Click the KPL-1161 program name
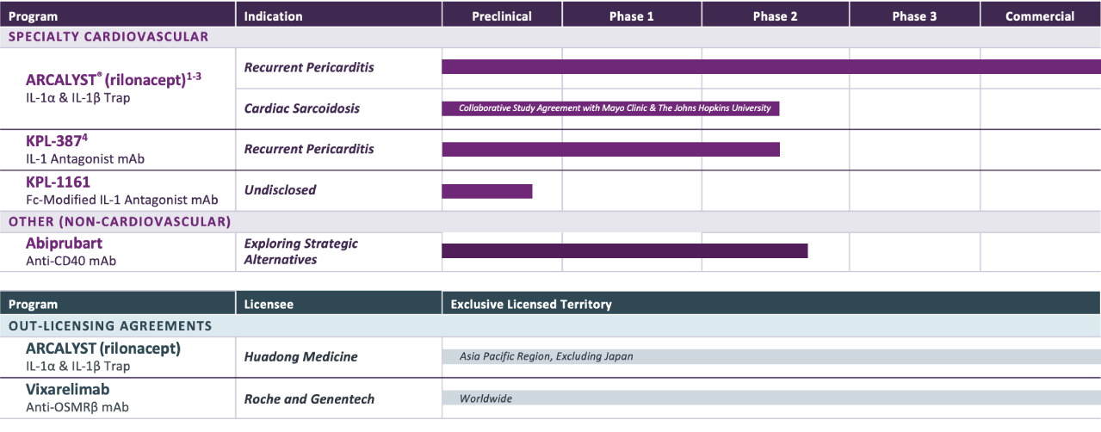Screen dimensions: 1101x432 58,182
